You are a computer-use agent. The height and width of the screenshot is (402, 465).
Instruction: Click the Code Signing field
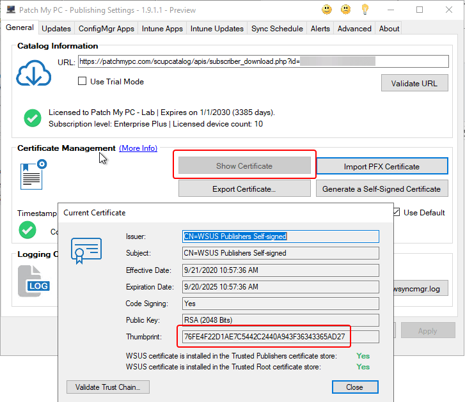point(281,304)
